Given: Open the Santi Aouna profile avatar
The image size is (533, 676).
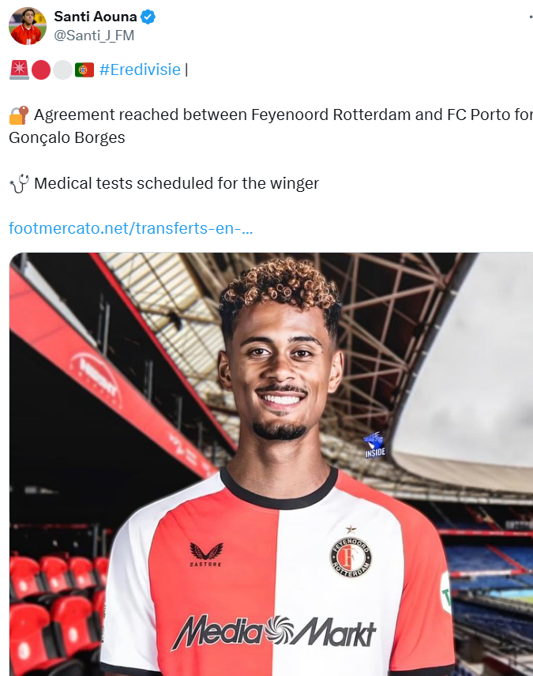Looking at the screenshot, I should 28,26.
